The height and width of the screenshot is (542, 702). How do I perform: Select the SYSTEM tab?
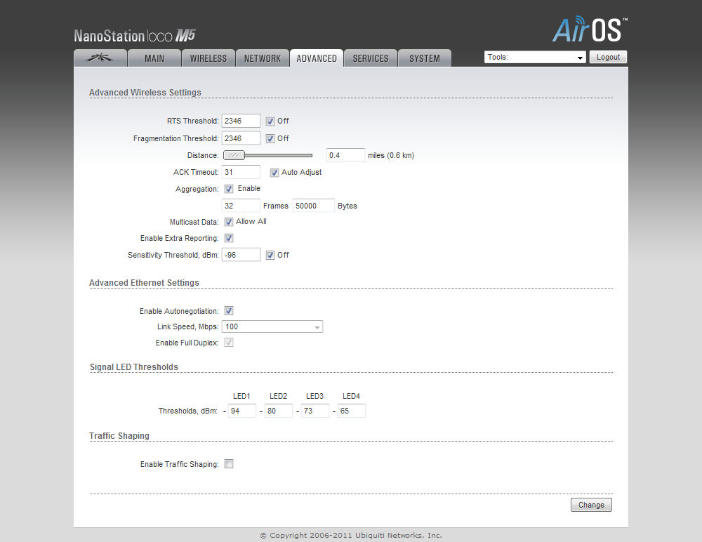coord(425,58)
